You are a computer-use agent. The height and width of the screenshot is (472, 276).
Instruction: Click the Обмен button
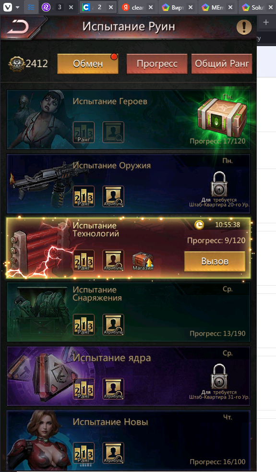pos(88,64)
